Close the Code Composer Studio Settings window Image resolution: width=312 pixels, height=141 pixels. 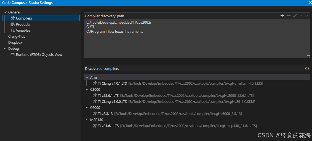point(311,2)
